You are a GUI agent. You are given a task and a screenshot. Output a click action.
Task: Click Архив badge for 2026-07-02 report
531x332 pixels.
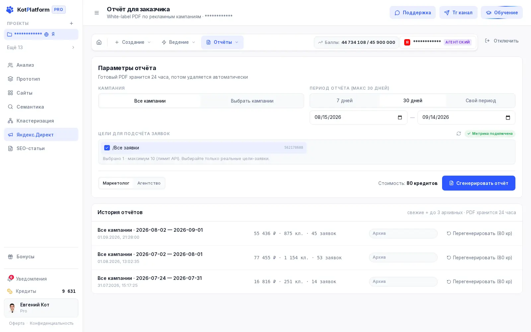click(x=403, y=257)
